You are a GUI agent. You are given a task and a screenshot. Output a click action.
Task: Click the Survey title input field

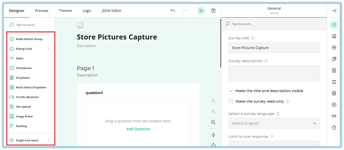[x=274, y=48]
